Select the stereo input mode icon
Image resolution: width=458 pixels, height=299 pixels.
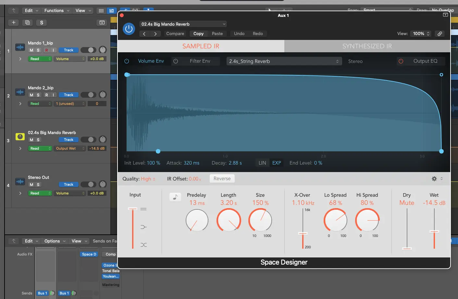(143, 209)
